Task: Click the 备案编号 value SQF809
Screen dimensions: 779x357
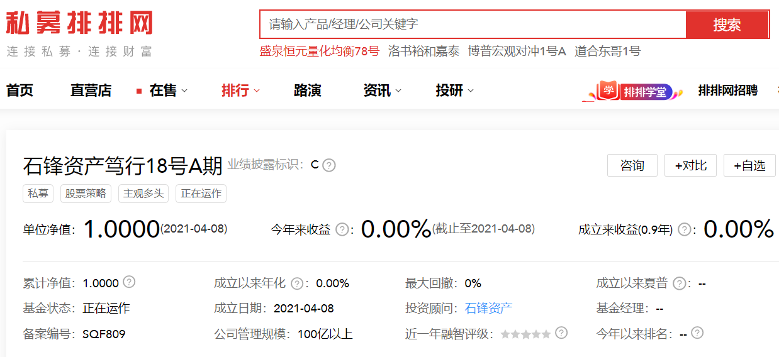Action: 104,334
